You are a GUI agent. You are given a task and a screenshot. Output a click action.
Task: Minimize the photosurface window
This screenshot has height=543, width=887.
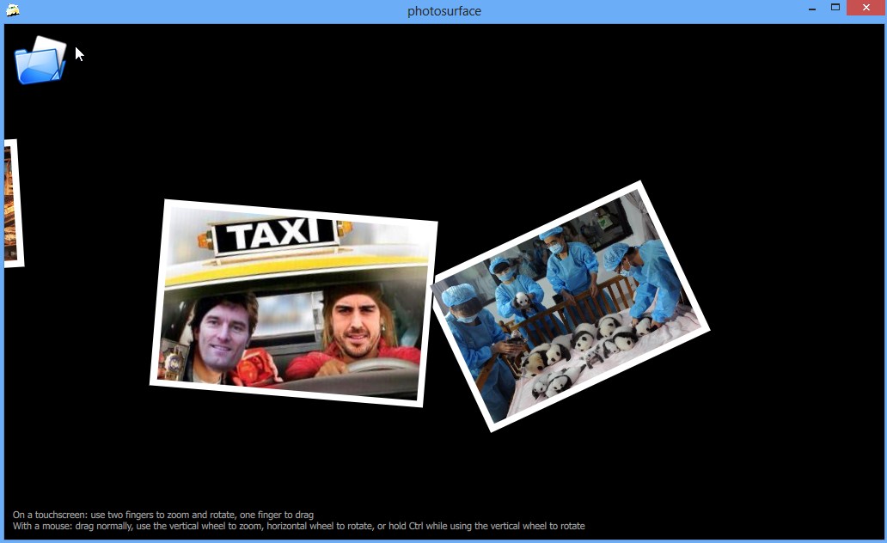point(811,9)
